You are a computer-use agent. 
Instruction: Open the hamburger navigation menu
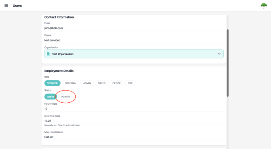pyautogui.click(x=6, y=6)
